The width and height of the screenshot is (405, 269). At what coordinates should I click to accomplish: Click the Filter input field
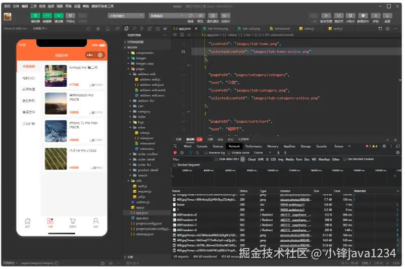pyautogui.click(x=192, y=159)
